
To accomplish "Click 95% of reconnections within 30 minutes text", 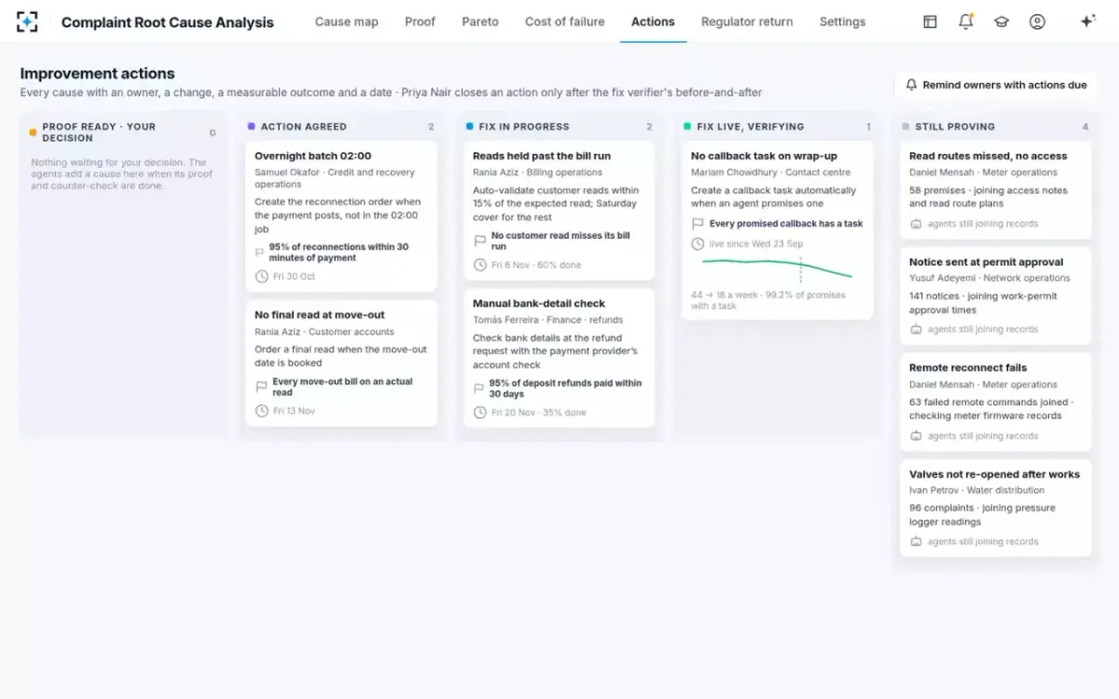I will [338, 253].
